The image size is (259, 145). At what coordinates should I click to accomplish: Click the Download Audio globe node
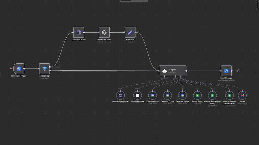[78, 33]
